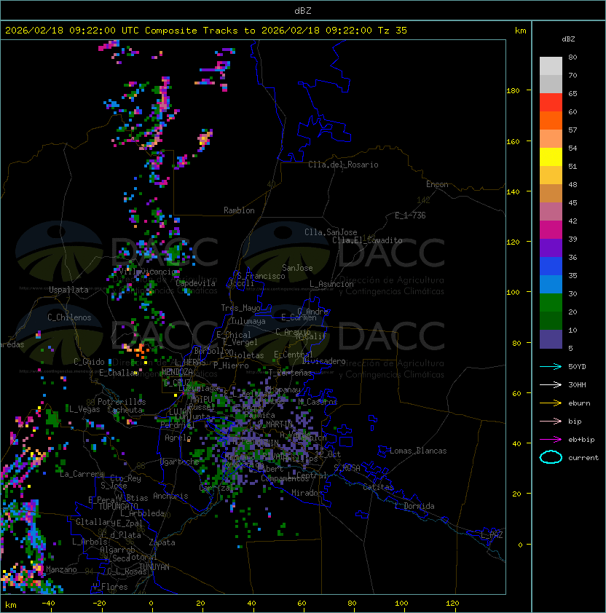The height and width of the screenshot is (613, 606).
Task: Pick the magenta 39-42 dBZ color band
Action: click(551, 230)
